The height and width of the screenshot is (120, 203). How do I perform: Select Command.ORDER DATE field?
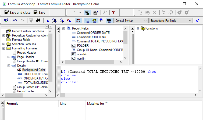(x=93, y=33)
